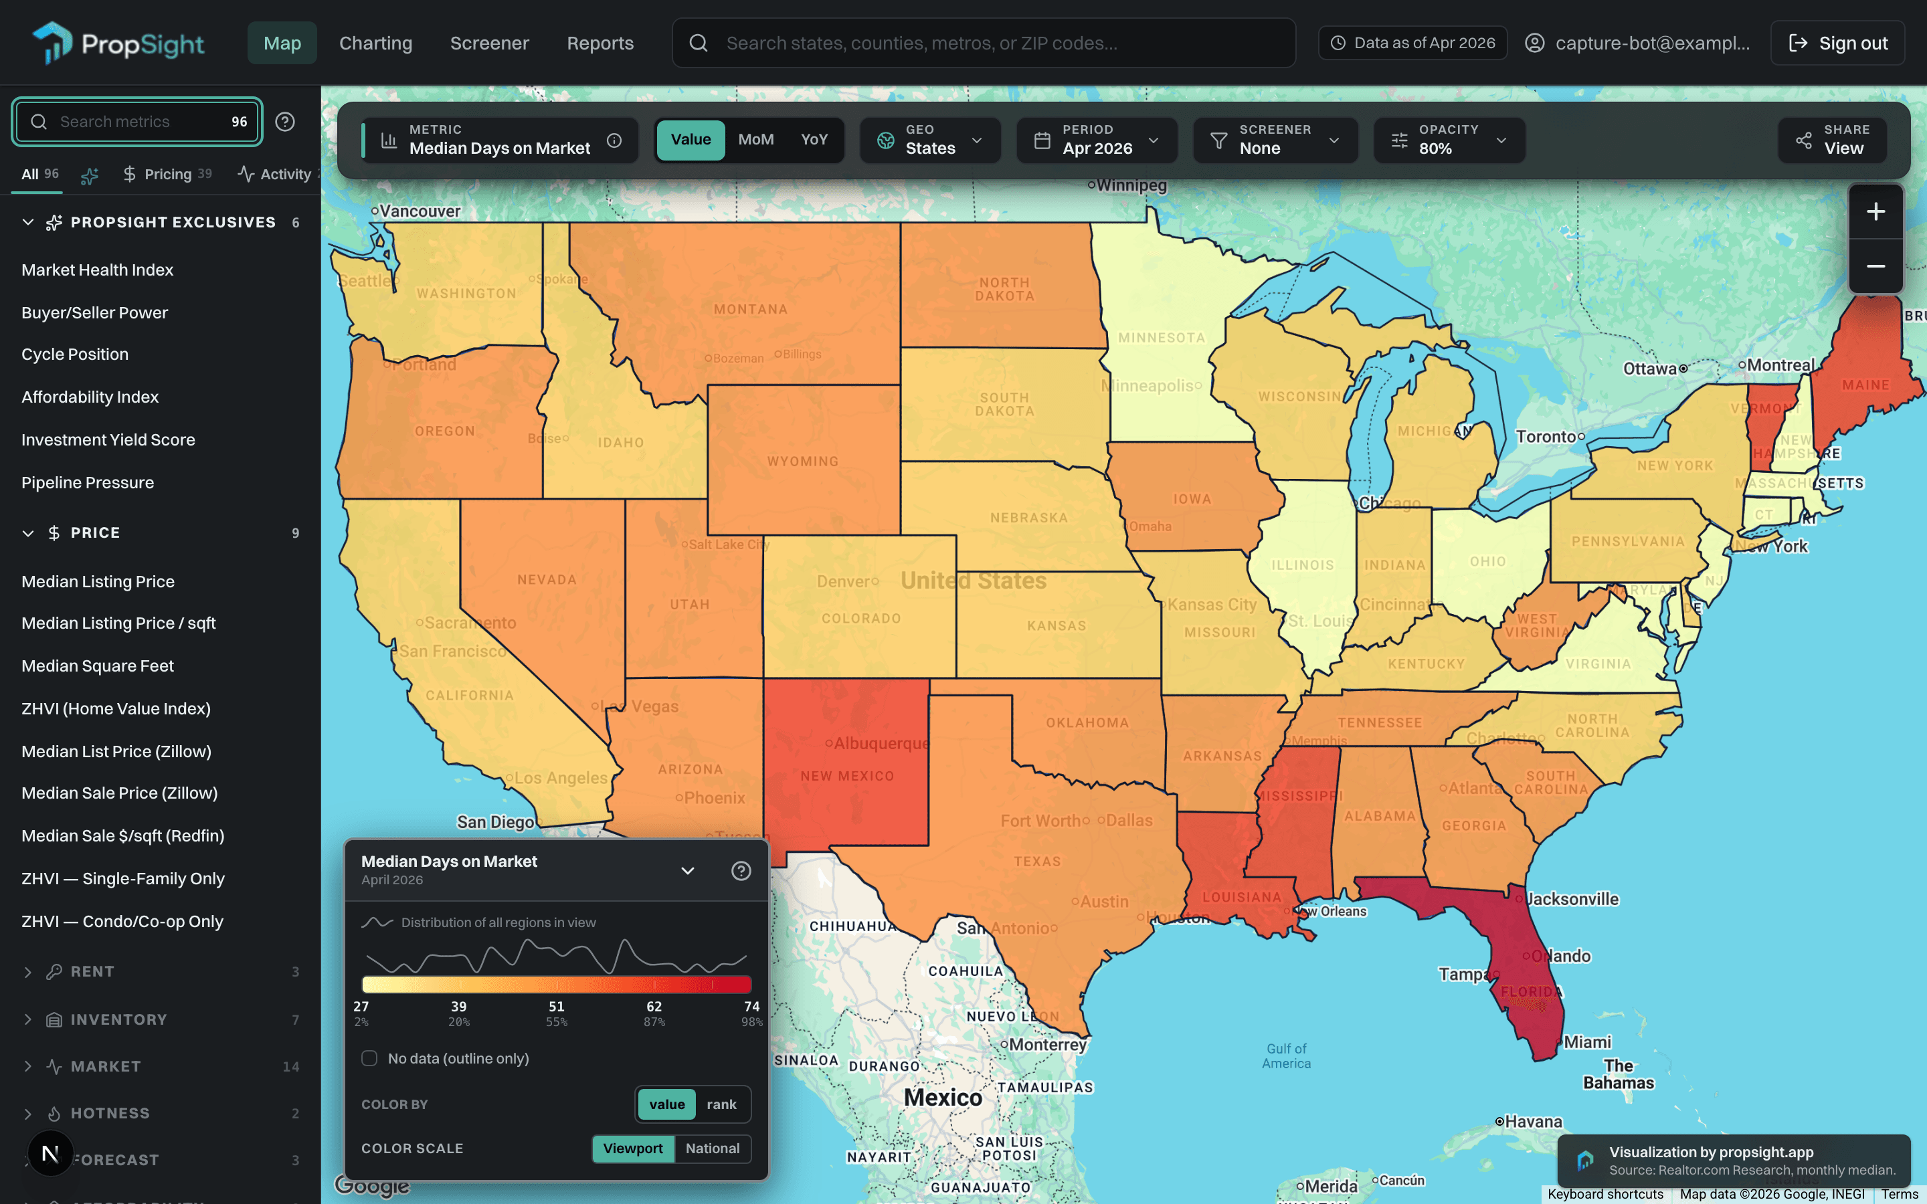
Task: Open the Geo States dropdown
Action: pyautogui.click(x=930, y=141)
